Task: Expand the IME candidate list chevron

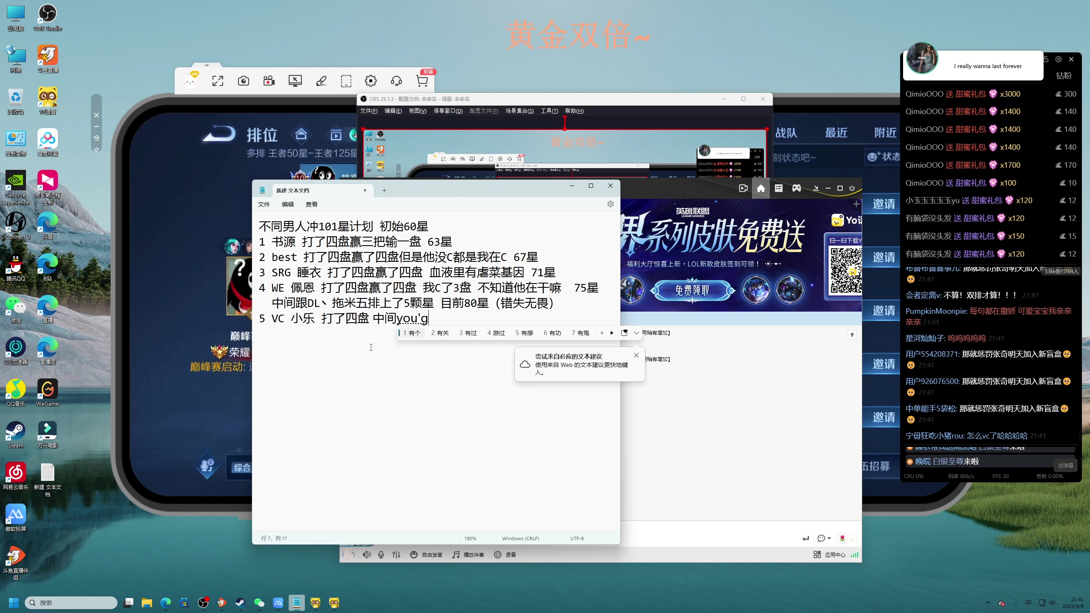Action: click(636, 333)
